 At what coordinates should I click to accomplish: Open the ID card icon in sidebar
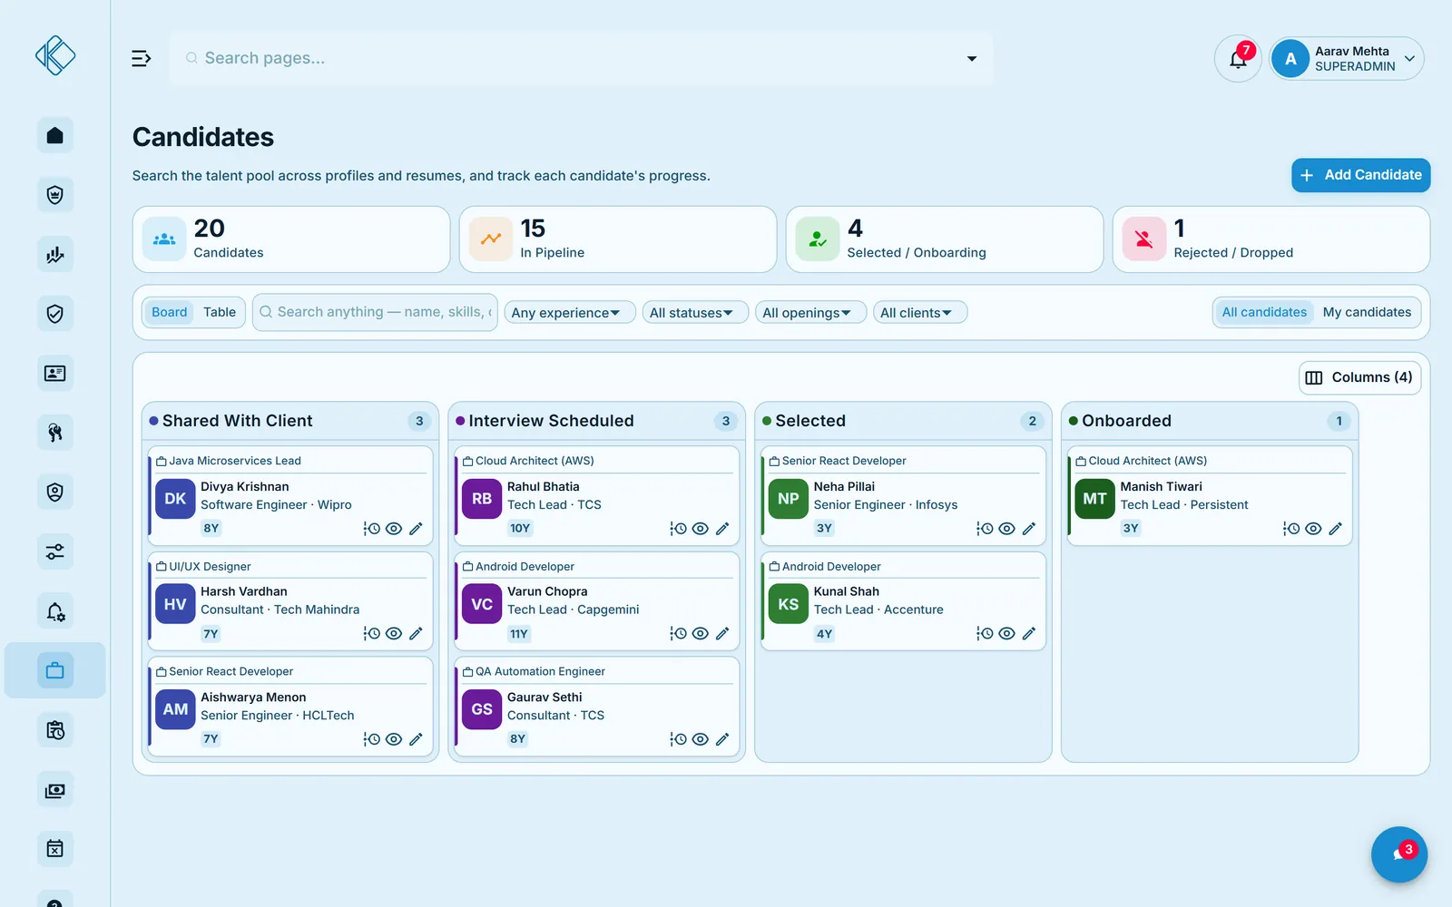click(55, 374)
